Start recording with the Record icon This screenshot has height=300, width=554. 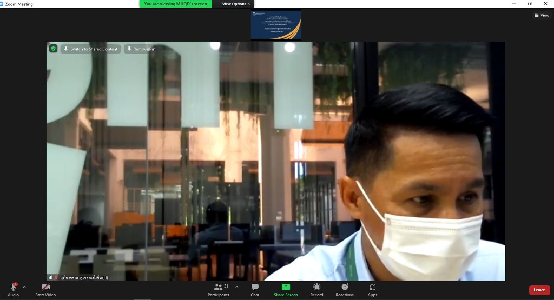pos(316,287)
